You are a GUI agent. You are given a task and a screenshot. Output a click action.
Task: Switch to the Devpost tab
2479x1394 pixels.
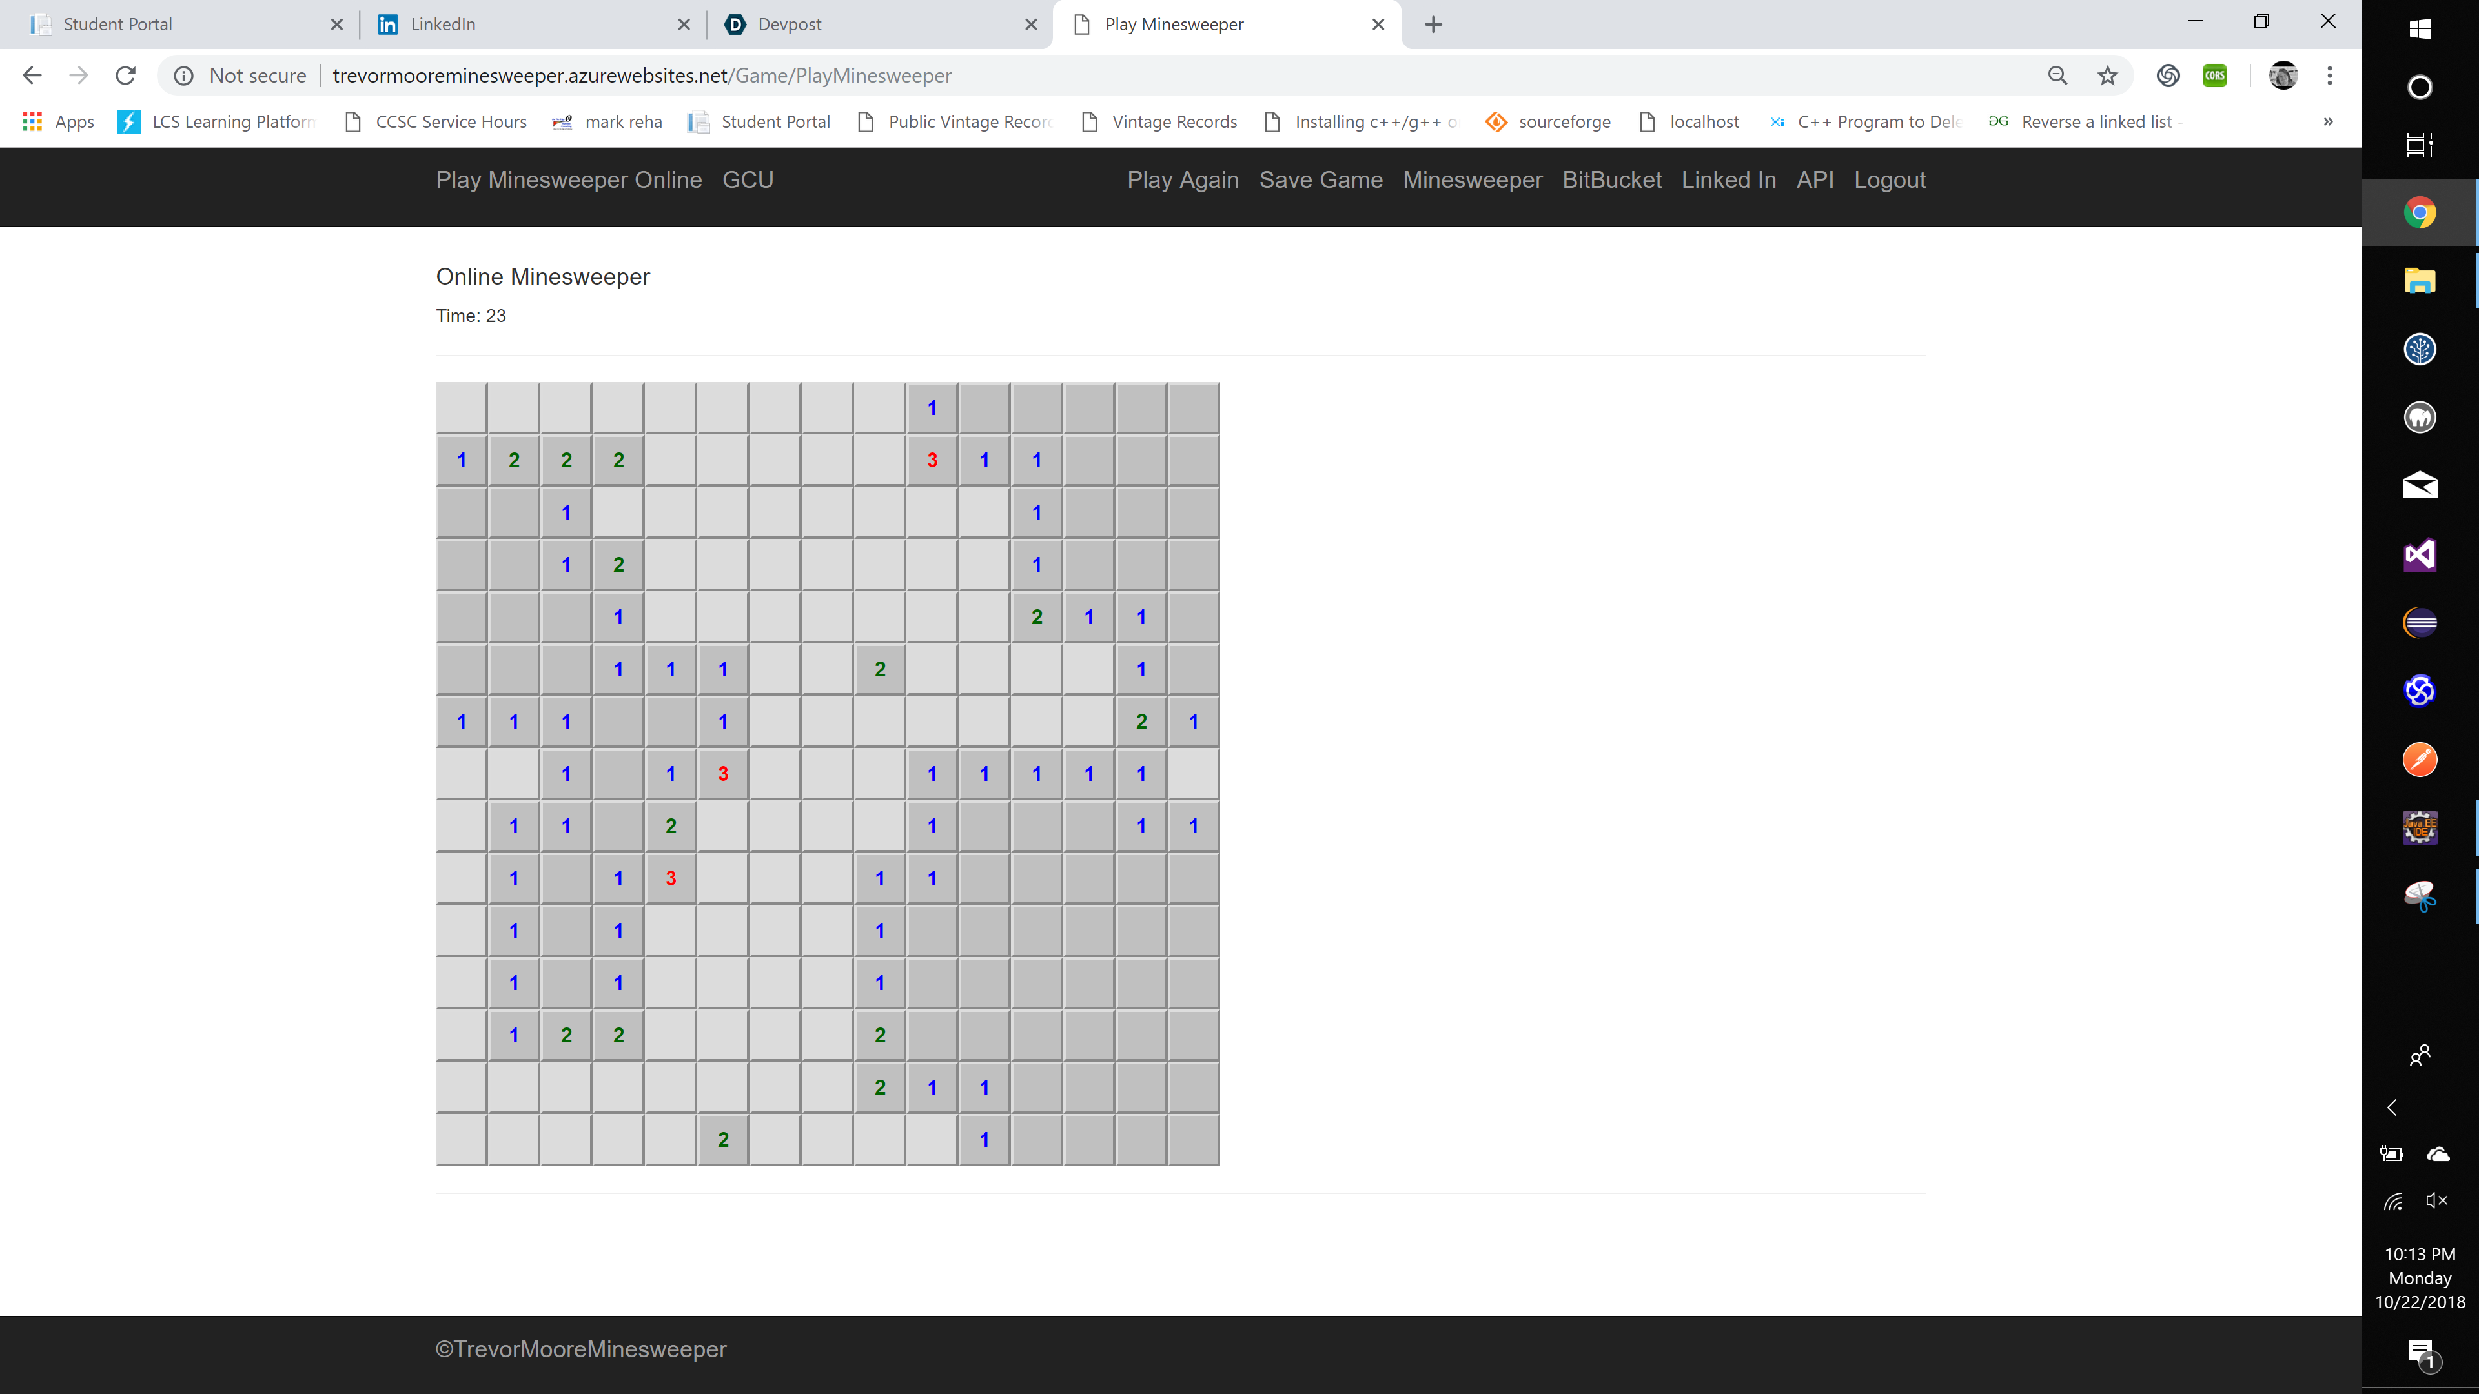click(x=789, y=24)
